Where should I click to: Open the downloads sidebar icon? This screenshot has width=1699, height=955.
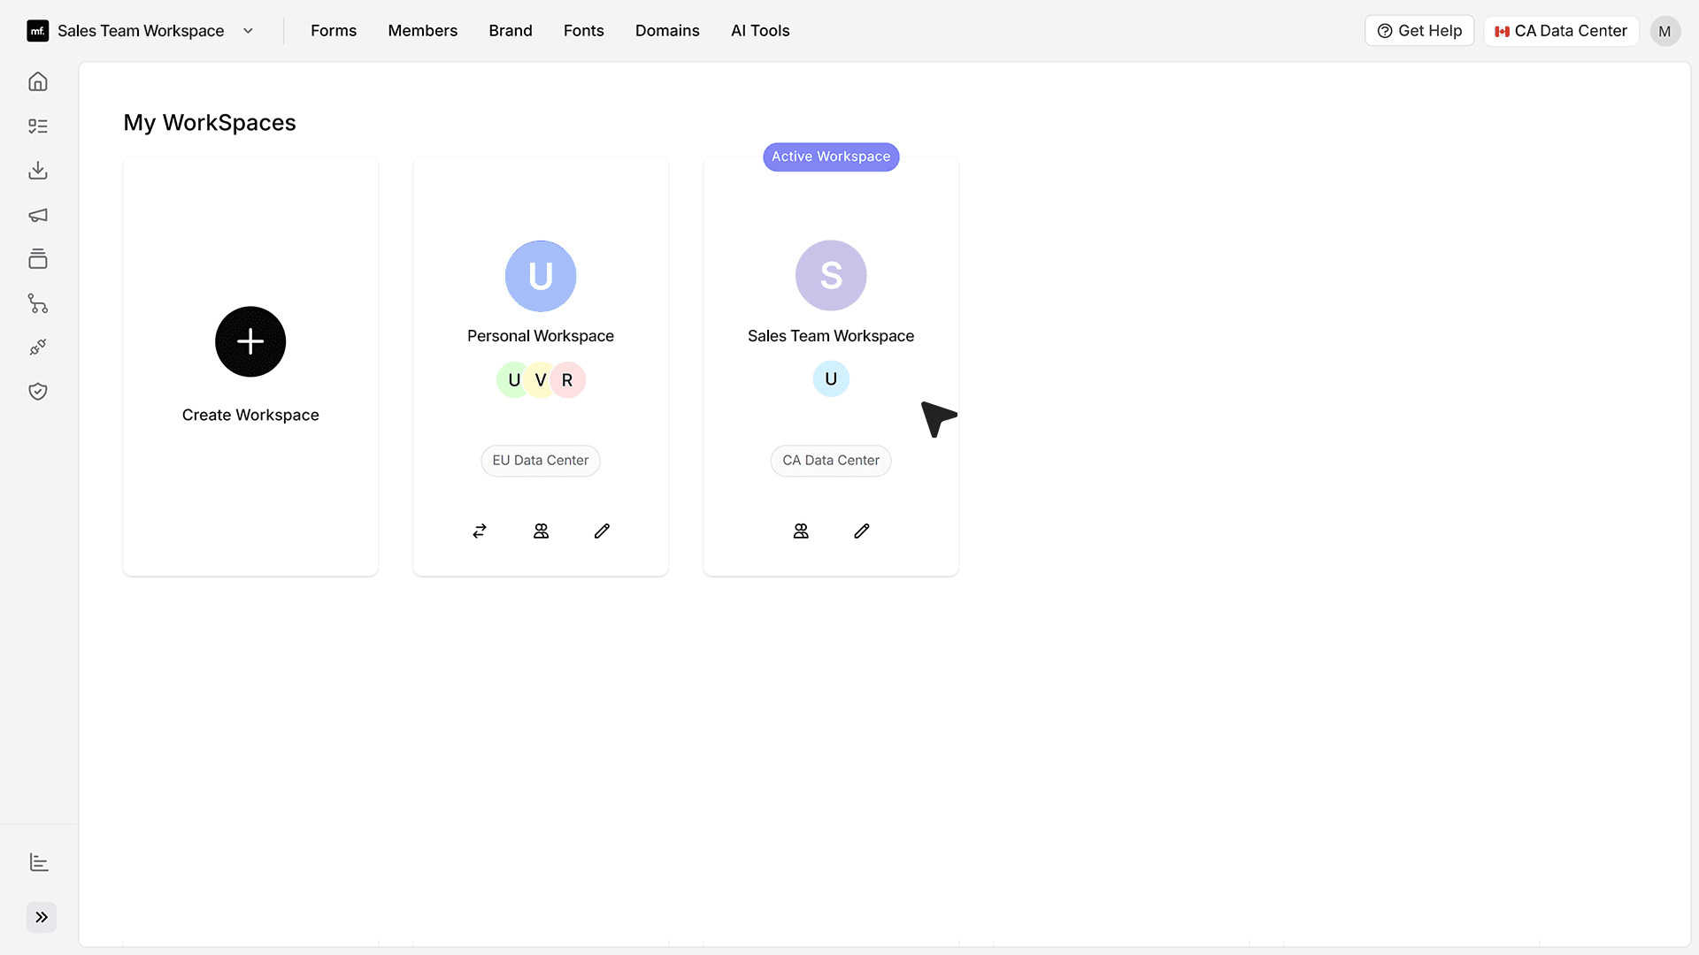pyautogui.click(x=38, y=171)
